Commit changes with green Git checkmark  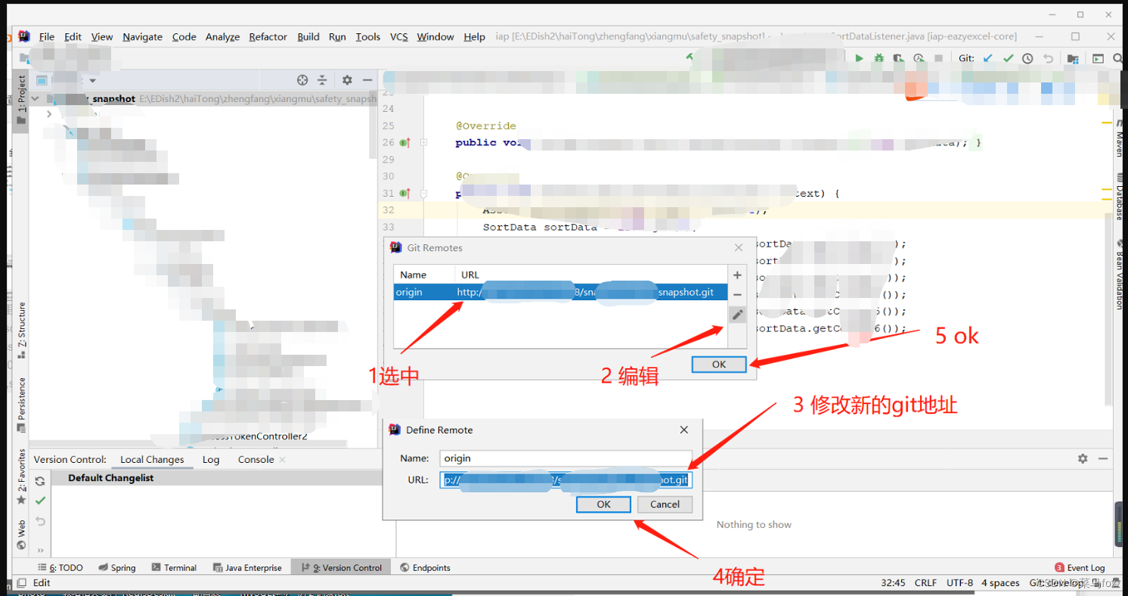tap(1008, 58)
